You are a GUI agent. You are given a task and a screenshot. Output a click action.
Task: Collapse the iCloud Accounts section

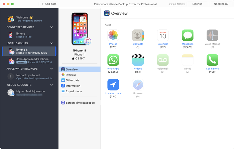click(51, 85)
